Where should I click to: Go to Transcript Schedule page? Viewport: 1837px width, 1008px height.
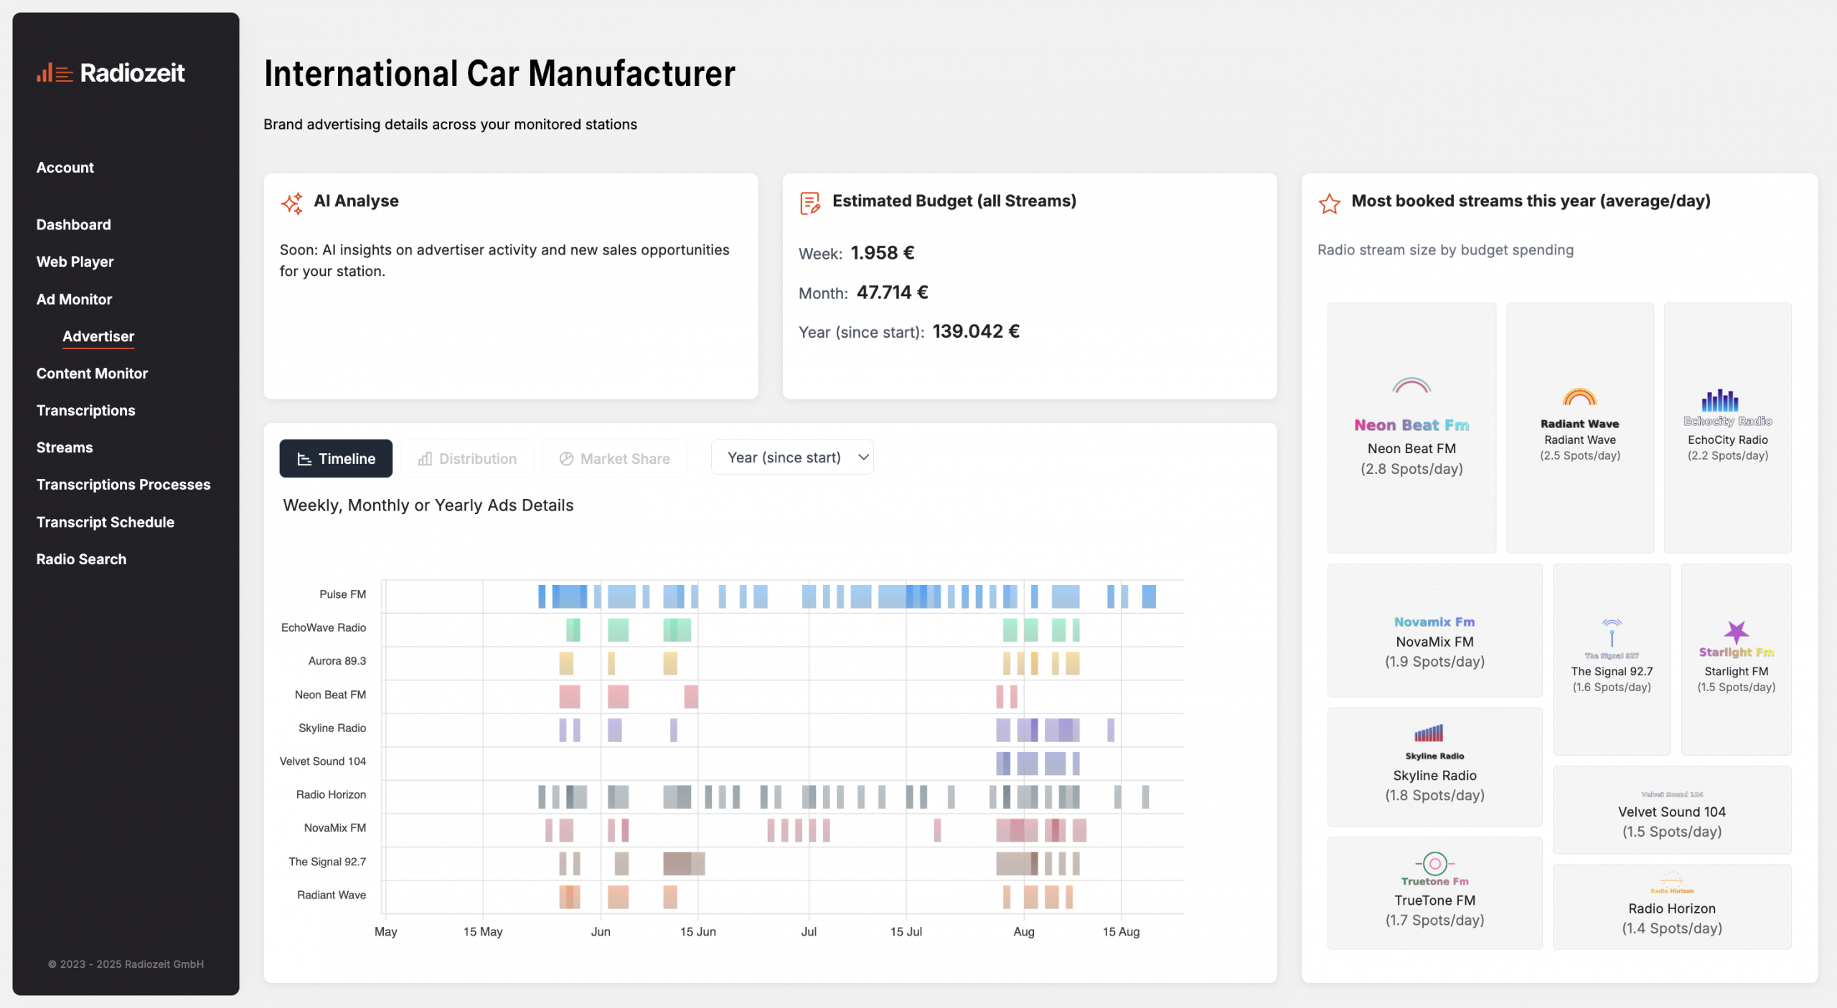tap(105, 522)
